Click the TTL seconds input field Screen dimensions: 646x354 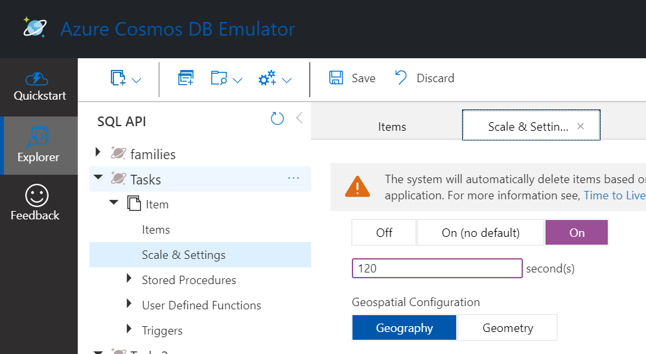[437, 268]
